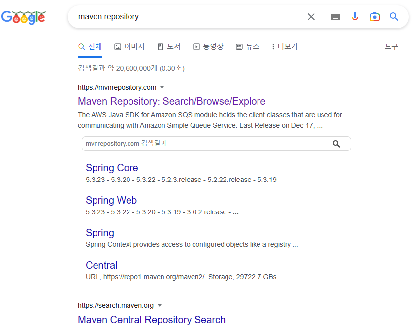Click the https://mvnrepository.com URL text
The width and height of the screenshot is (420, 331).
(117, 87)
